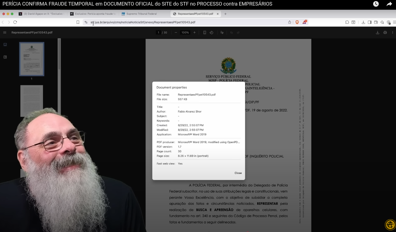Select page 1 thumbnail in sidebar
Screen dimensions: 396x232
(31, 59)
